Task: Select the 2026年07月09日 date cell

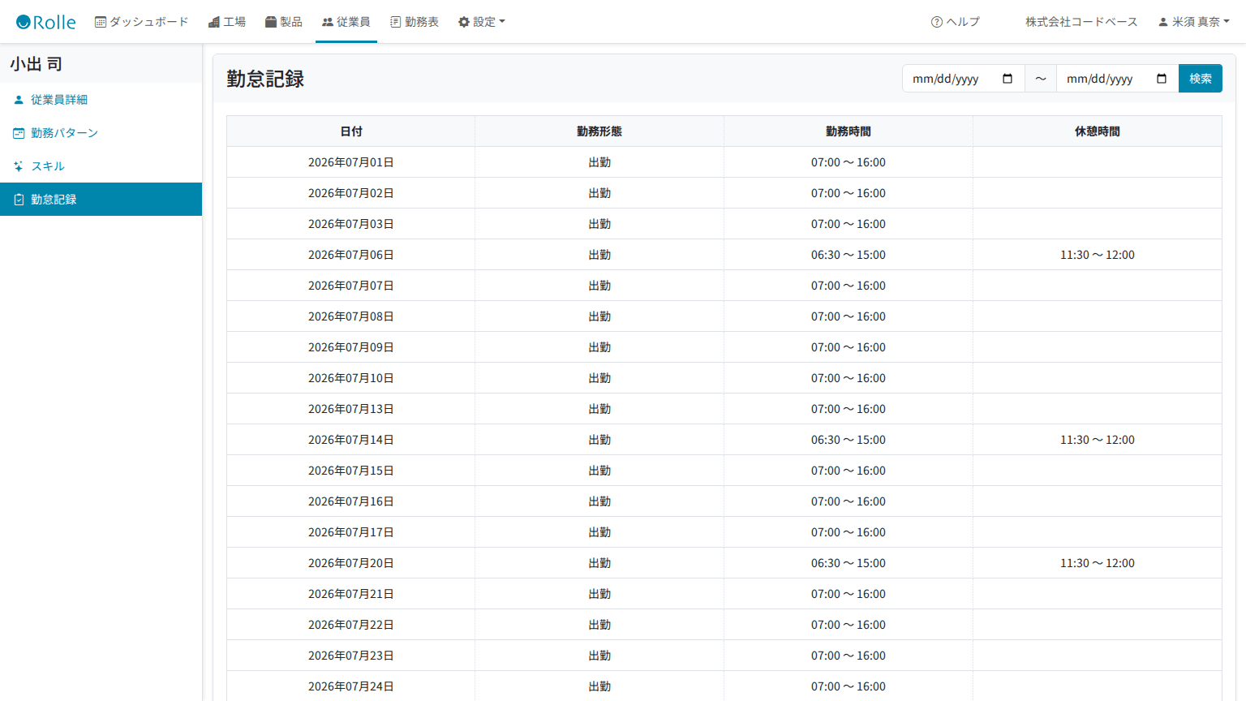Action: point(351,347)
